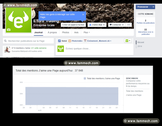Screen dimensions: 162x126
Task: Expand the Plus tab menu
Action: [86, 32]
